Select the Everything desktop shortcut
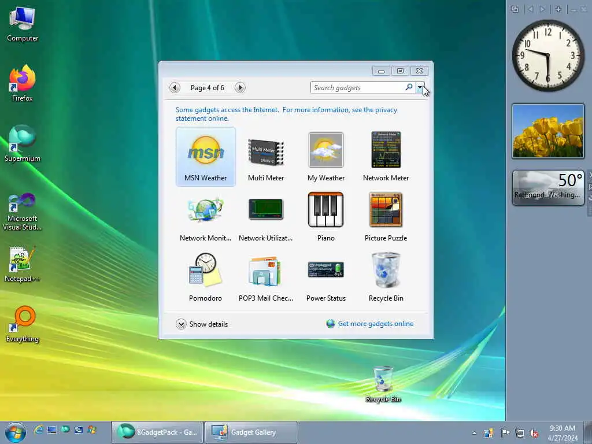592x444 pixels. 23,324
